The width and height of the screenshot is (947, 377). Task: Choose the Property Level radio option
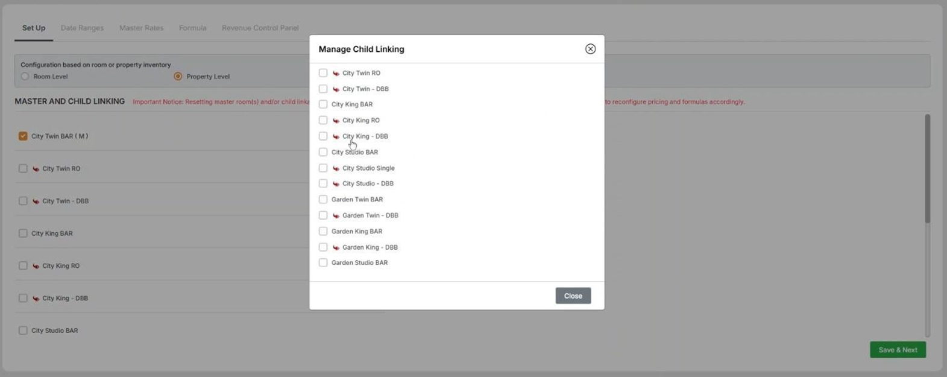click(178, 77)
